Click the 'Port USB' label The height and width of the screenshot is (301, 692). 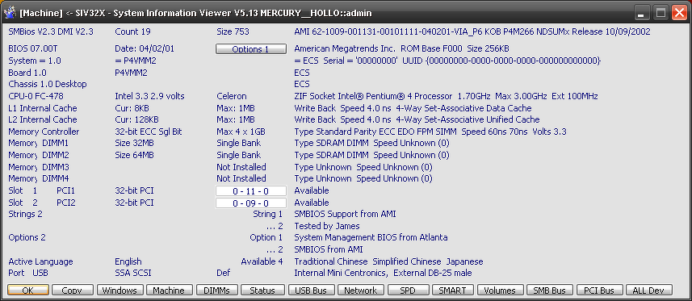click(x=28, y=274)
